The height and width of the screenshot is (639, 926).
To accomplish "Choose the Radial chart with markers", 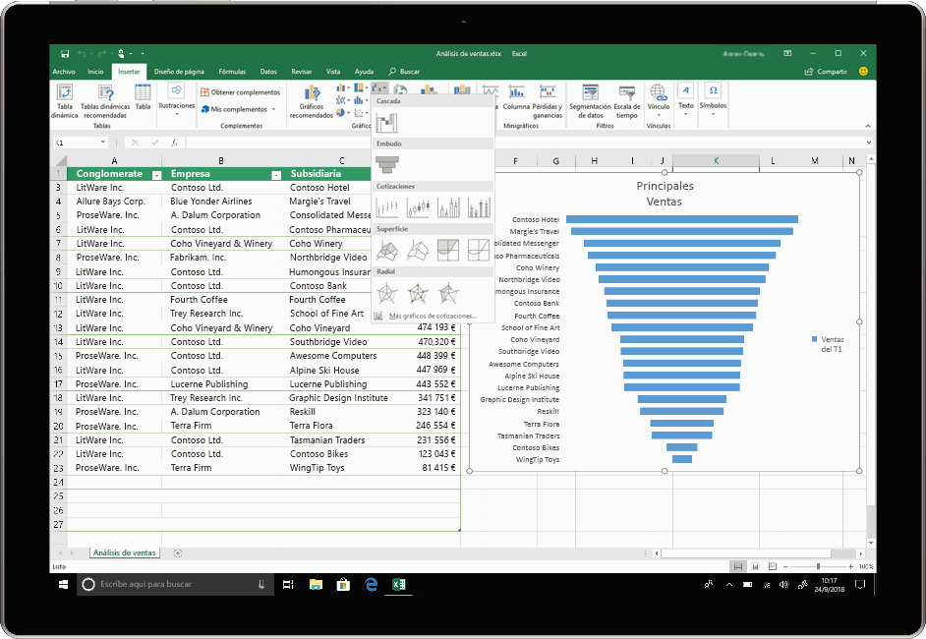I will (x=418, y=293).
